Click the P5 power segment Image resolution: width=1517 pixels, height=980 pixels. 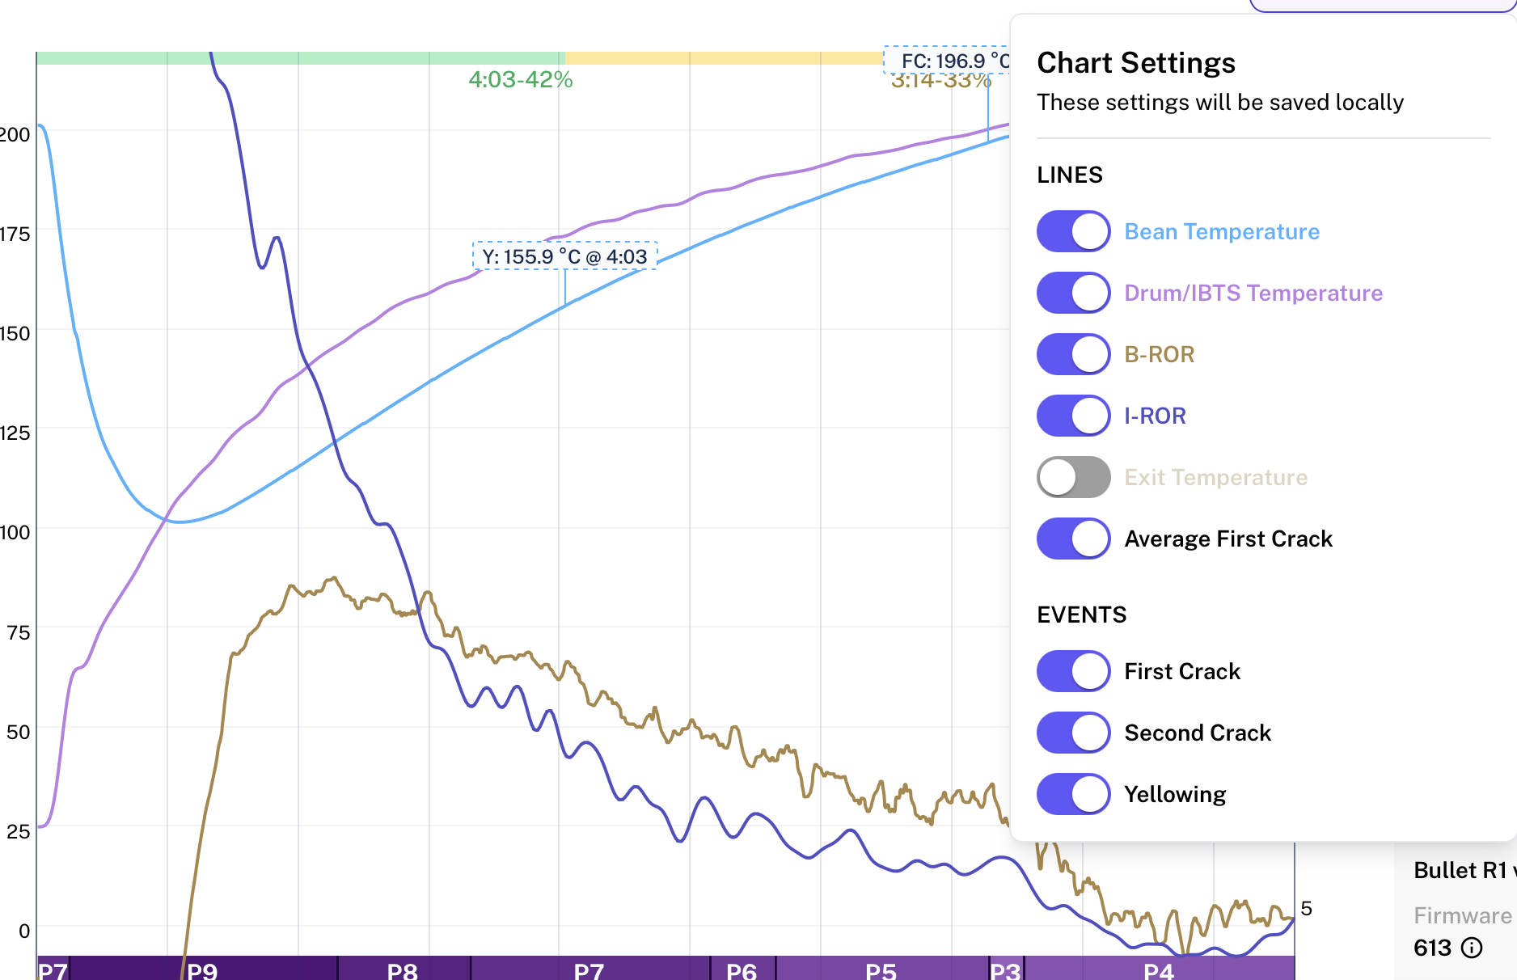[x=881, y=969]
